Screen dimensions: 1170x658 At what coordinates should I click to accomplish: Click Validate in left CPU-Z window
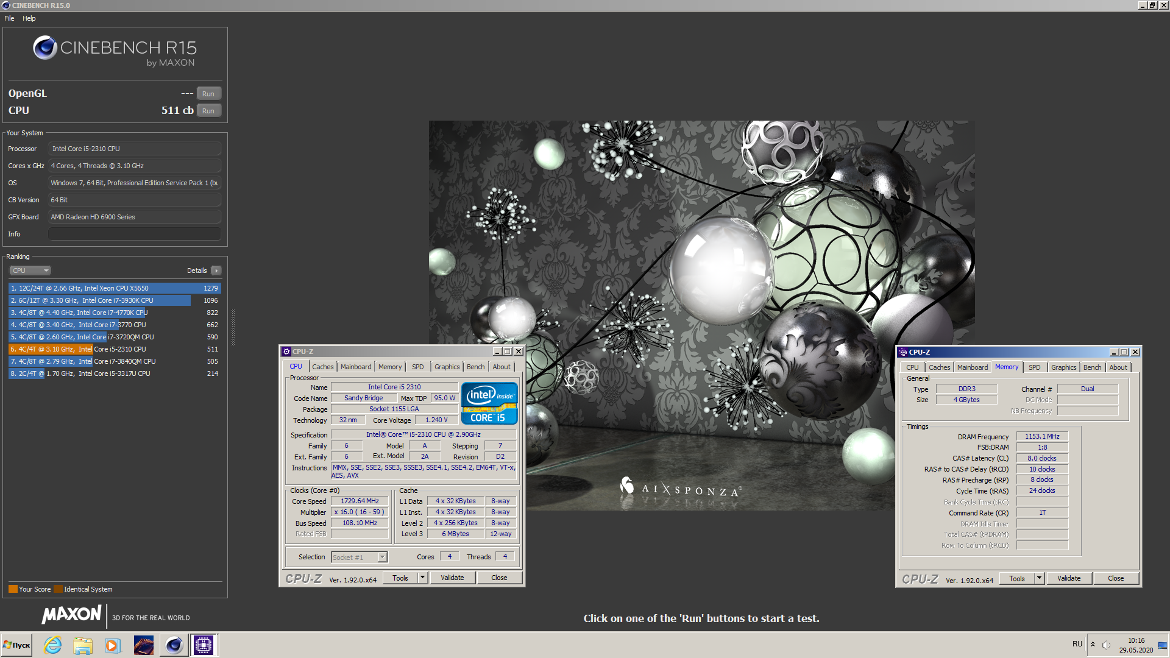point(452,578)
